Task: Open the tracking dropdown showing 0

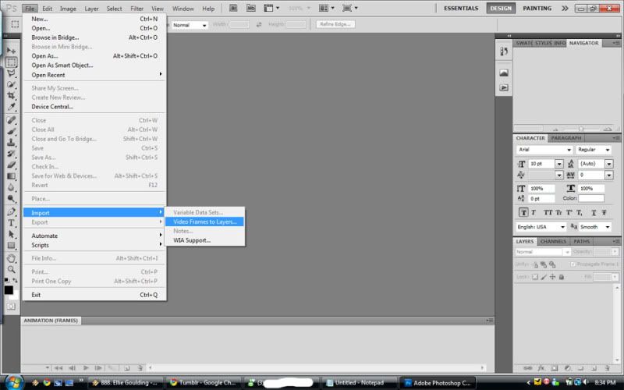Action: point(609,175)
